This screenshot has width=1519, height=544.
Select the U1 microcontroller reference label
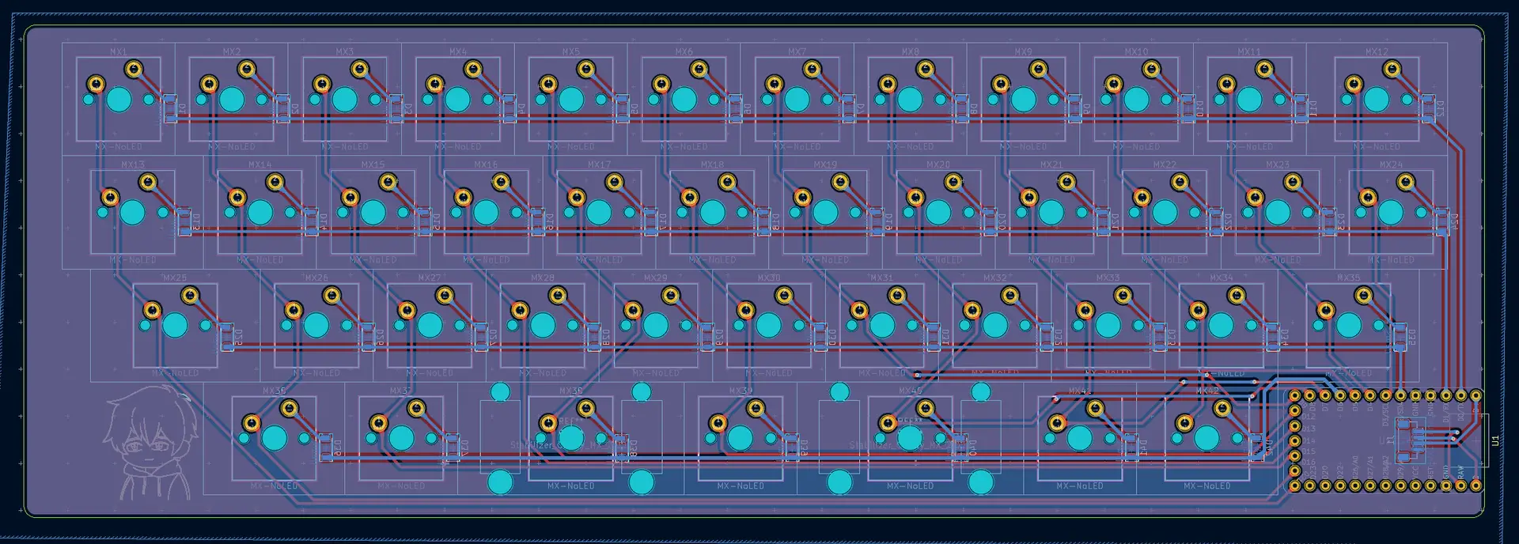[1494, 440]
